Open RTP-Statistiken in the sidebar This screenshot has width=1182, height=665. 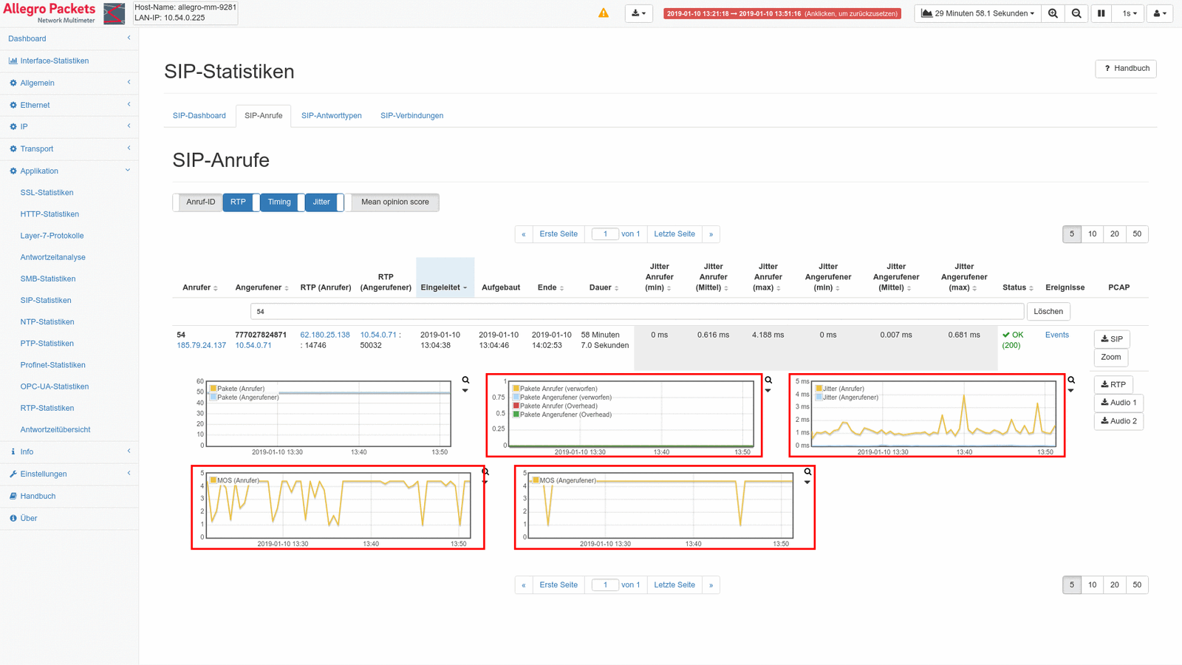47,408
